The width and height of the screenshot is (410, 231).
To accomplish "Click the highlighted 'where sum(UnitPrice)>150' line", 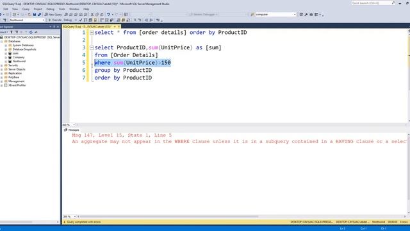I will [133, 63].
